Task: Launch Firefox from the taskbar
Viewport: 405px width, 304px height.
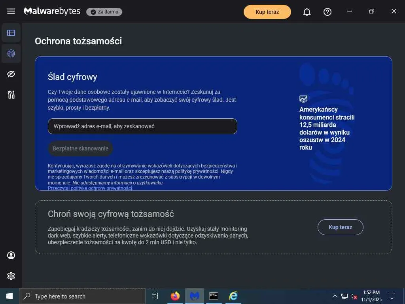Action: click(x=175, y=296)
